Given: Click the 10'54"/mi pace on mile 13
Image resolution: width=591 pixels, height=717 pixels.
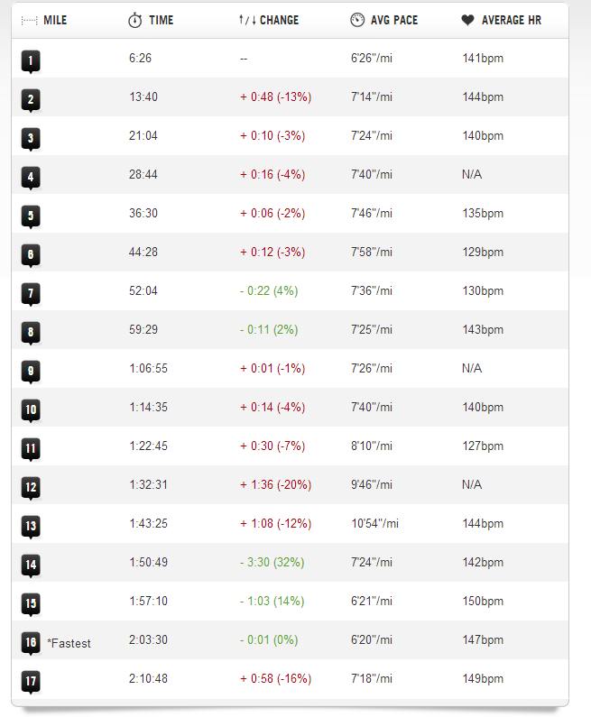Looking at the screenshot, I should [374, 523].
